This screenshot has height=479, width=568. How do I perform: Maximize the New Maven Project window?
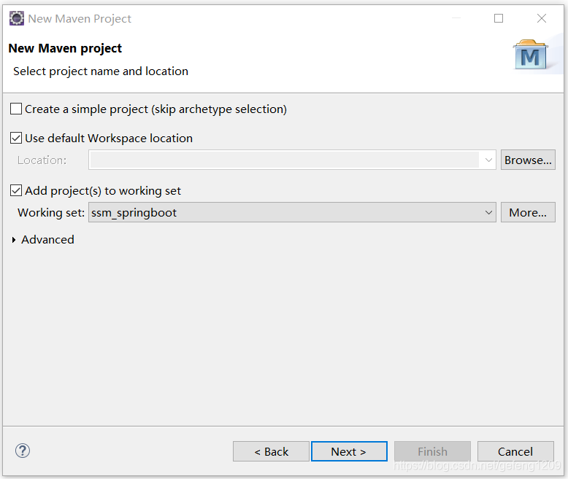pyautogui.click(x=499, y=18)
